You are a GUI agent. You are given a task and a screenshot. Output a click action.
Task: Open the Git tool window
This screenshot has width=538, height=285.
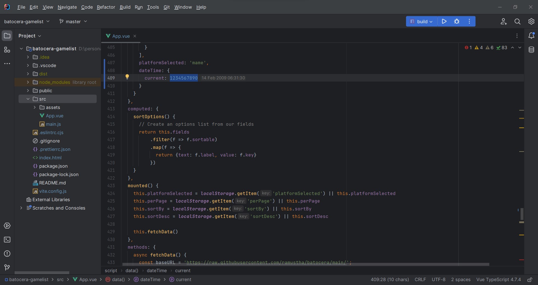click(7, 268)
